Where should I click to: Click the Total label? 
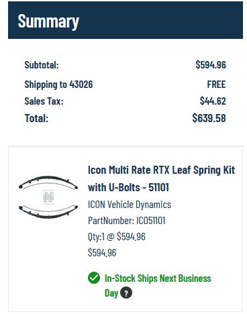click(x=36, y=118)
